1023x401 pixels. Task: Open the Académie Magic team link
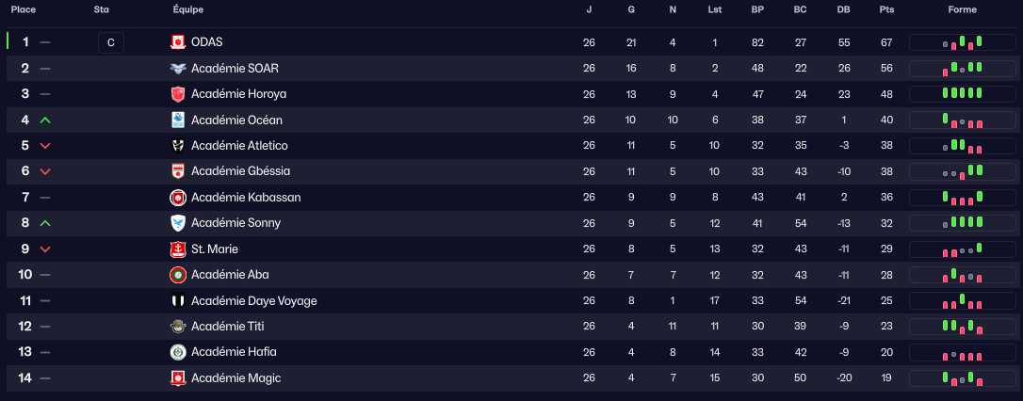[x=235, y=378]
